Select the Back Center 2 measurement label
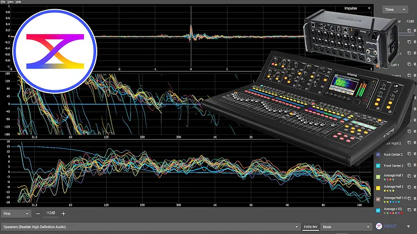 point(393,155)
